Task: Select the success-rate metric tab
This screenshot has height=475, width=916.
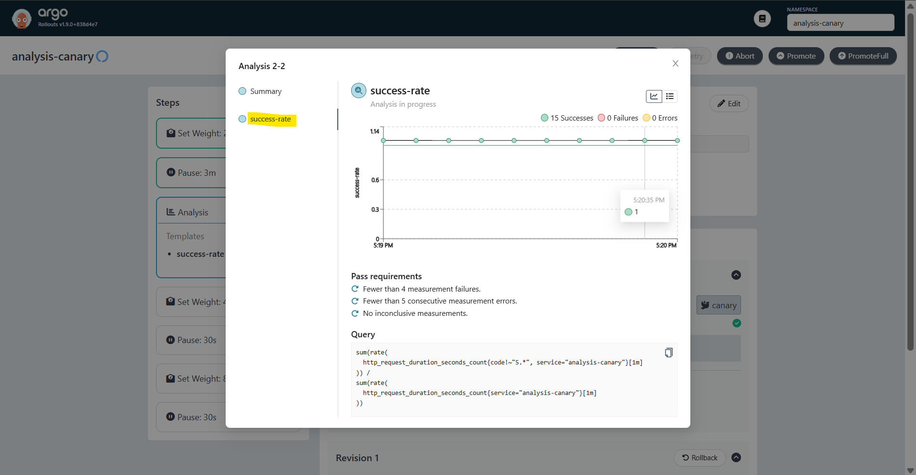Action: click(271, 119)
